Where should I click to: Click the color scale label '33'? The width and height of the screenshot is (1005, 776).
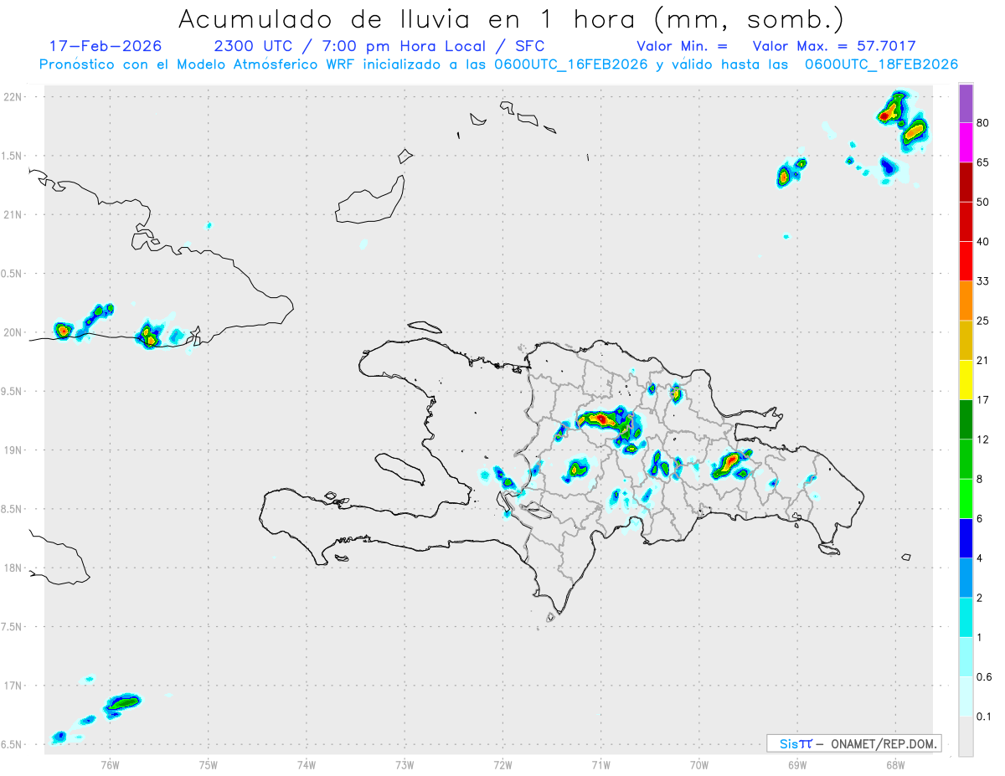tap(983, 281)
